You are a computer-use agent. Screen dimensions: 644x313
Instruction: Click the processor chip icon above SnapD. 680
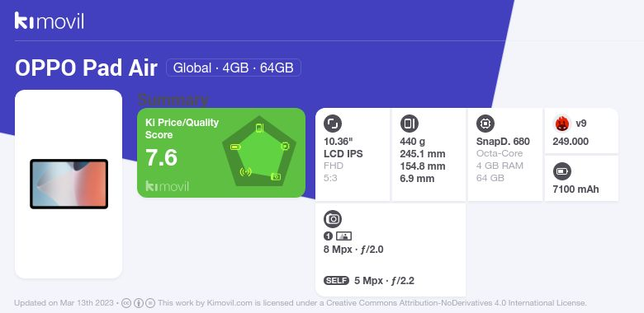tap(485, 124)
